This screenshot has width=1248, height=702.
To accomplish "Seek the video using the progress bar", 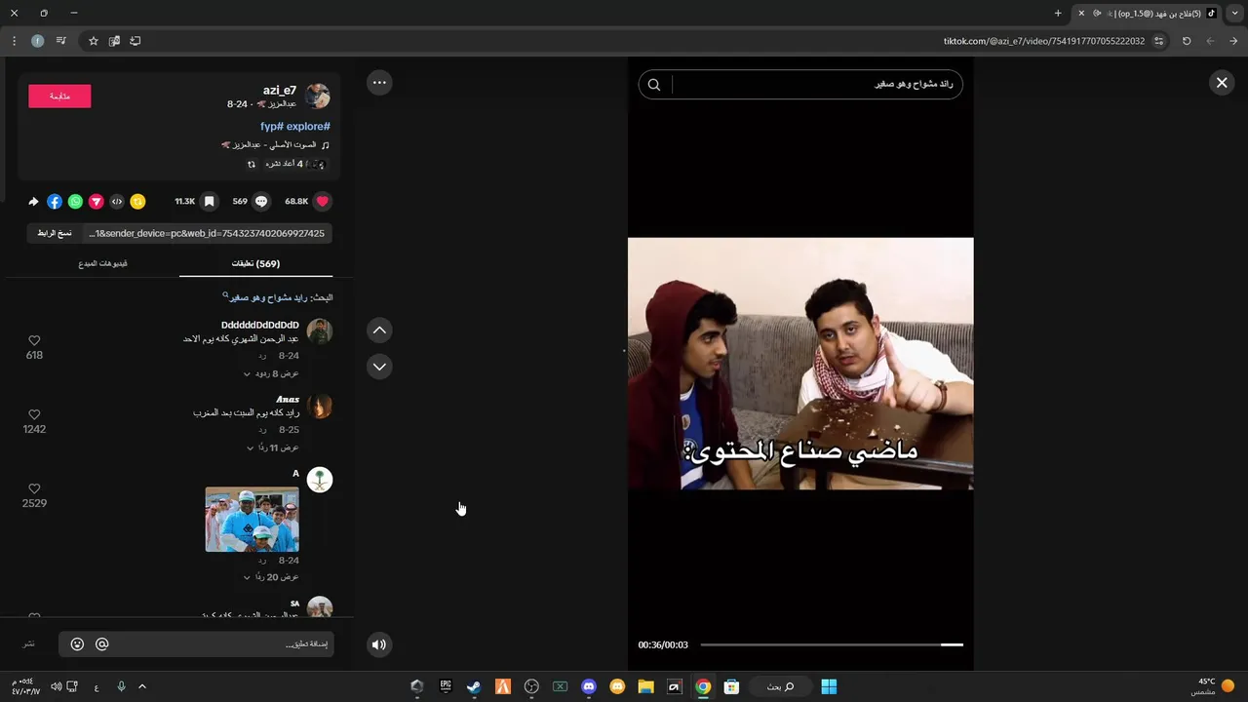I will [x=832, y=644].
